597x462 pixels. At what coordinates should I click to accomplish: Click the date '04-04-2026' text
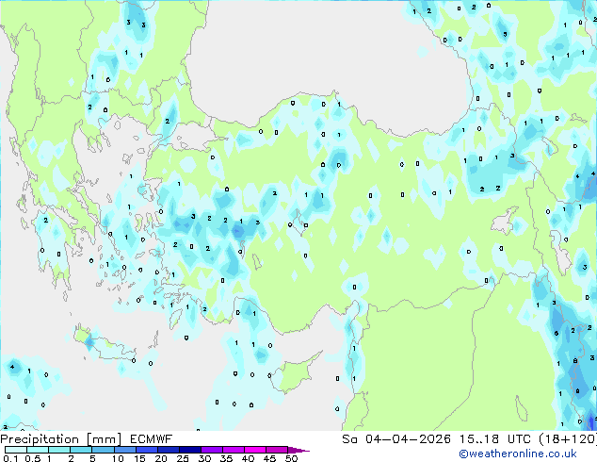(408, 439)
